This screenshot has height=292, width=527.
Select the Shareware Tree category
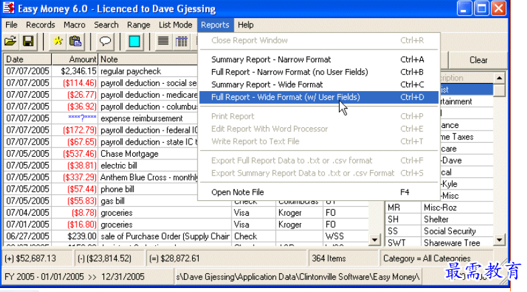pyautogui.click(x=439, y=242)
